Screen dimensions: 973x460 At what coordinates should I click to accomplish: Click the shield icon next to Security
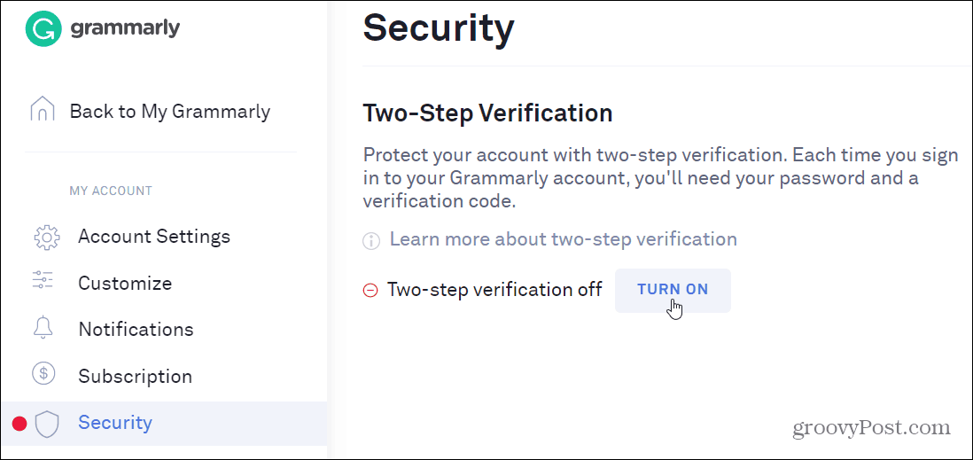coord(47,424)
